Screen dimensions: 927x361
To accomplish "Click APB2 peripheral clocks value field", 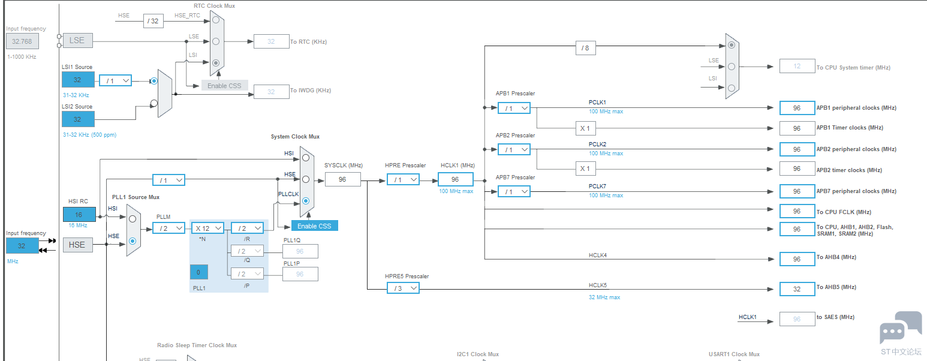I will click(797, 149).
